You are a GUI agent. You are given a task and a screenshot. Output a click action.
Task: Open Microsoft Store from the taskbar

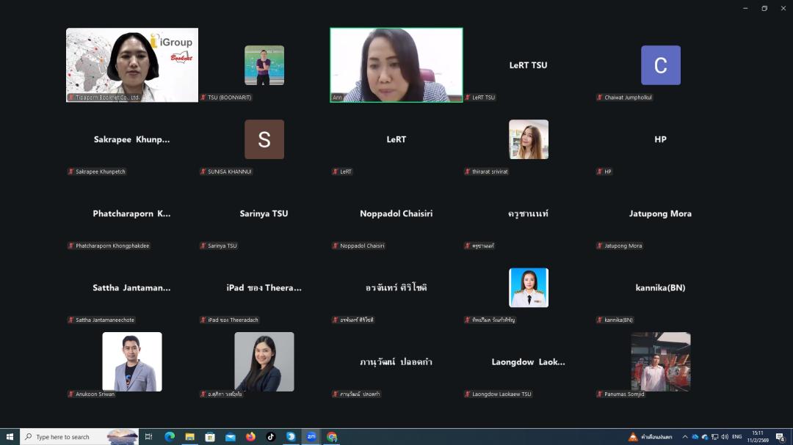point(210,437)
